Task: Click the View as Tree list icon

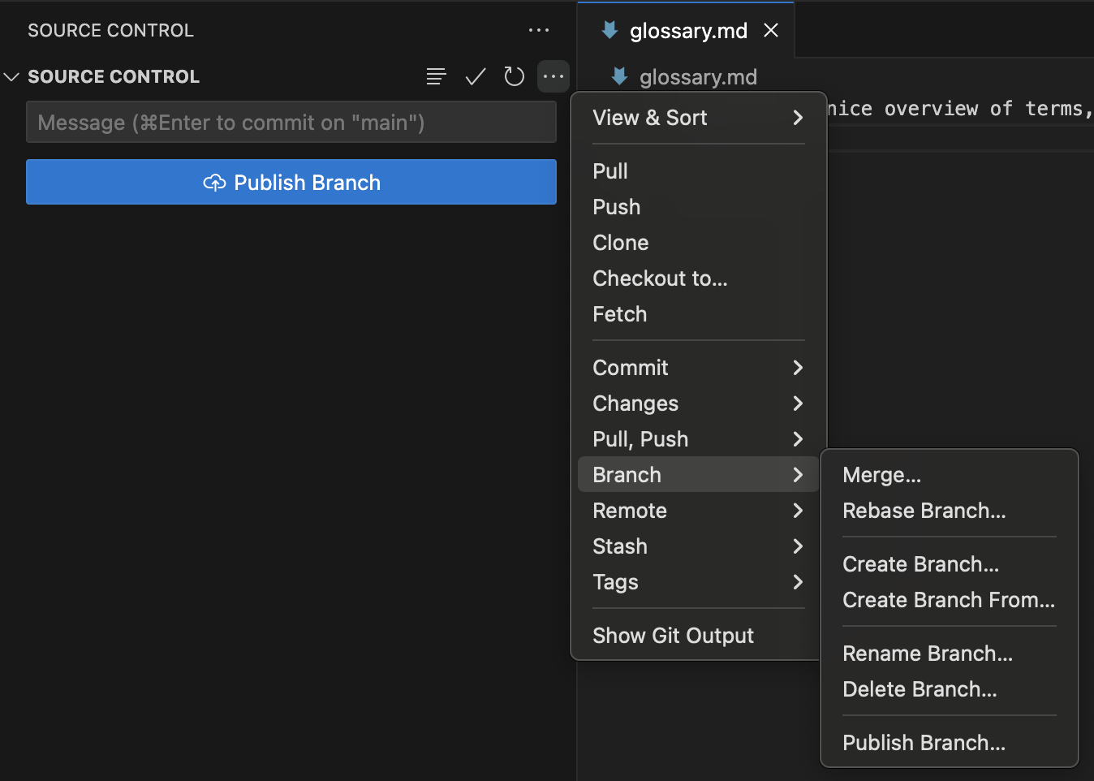Action: [437, 76]
